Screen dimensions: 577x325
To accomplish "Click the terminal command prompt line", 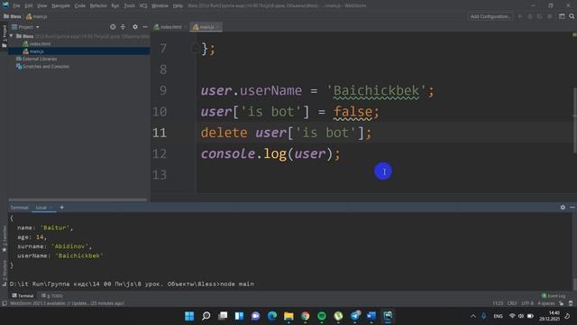I will tap(132, 284).
